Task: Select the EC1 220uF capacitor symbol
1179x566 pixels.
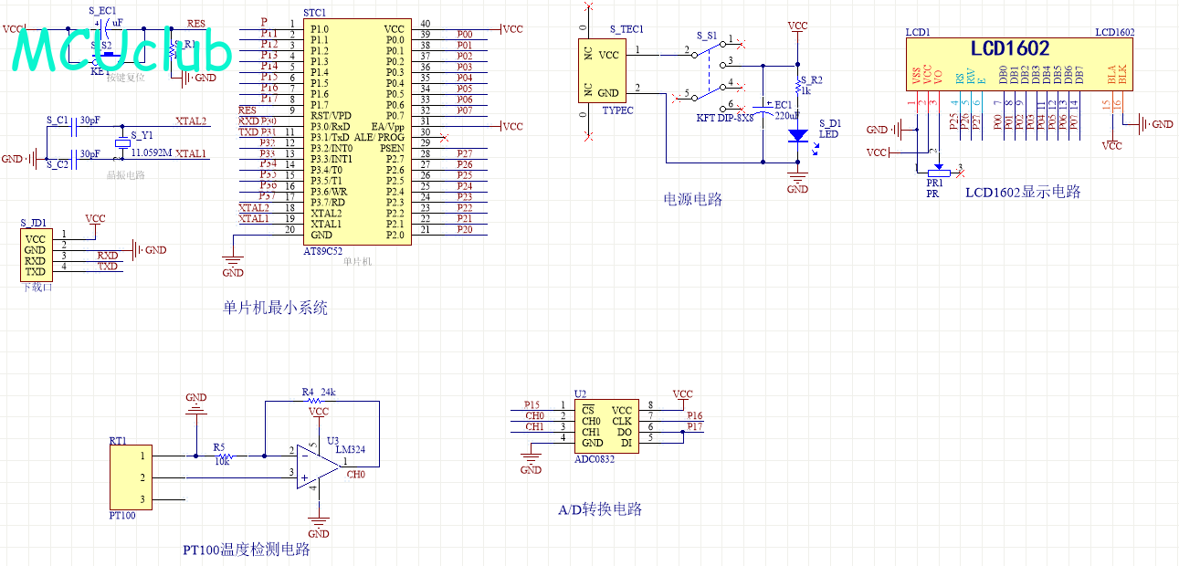Action: [763, 108]
